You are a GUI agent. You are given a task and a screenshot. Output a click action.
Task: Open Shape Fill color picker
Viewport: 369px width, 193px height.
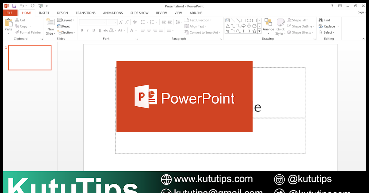(298, 20)
